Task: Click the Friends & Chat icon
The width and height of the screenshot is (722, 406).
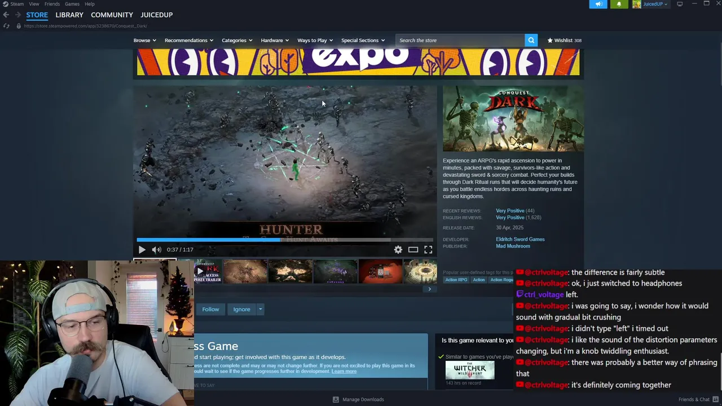Action: 715,399
